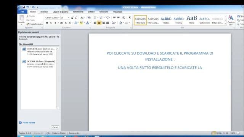Open the change case Aa menu
The width and height of the screenshot is (244, 137).
(x=82, y=18)
